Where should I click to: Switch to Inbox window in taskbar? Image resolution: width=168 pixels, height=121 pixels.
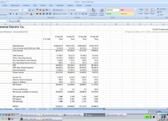tap(73, 115)
